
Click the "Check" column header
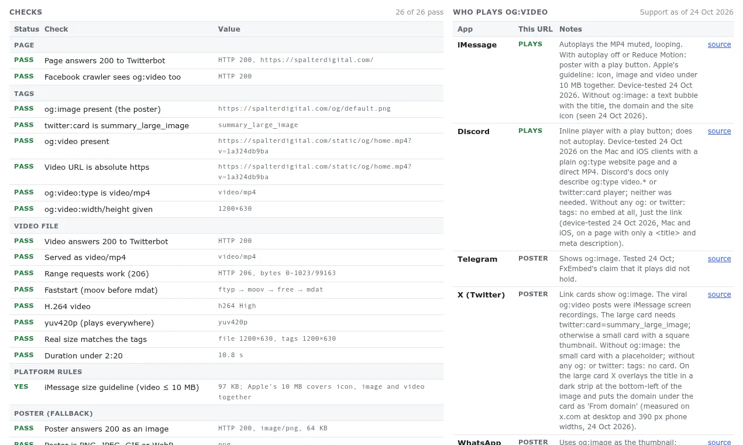click(56, 29)
